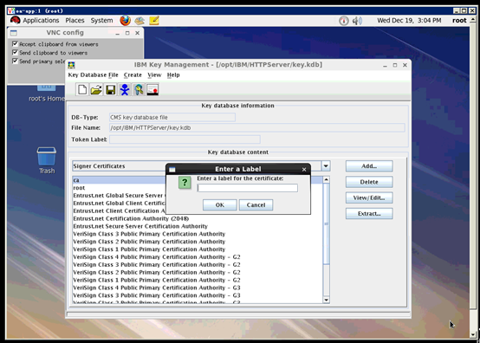Screen dimensions: 480x343
Task: Click the new key database file icon
Action: tap(81, 90)
